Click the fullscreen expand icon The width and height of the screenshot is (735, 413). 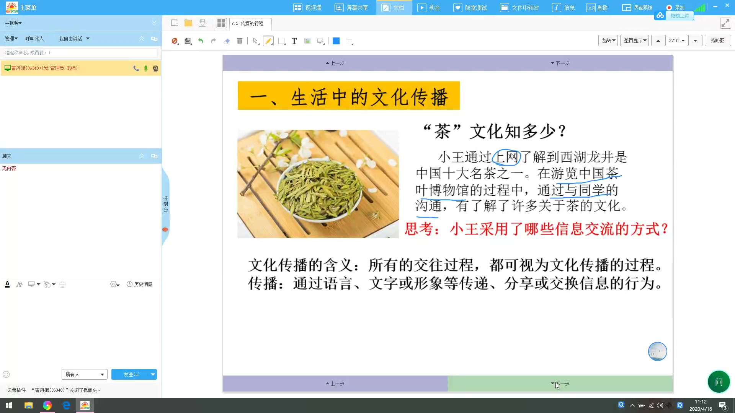click(725, 23)
